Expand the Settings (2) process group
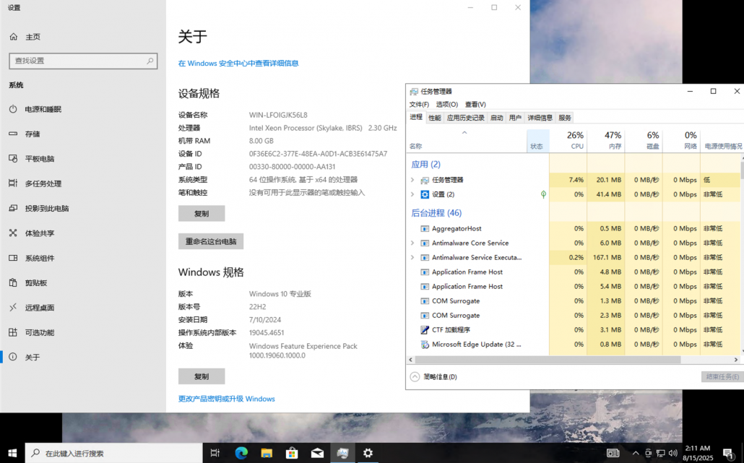The height and width of the screenshot is (463, 744). tap(412, 194)
